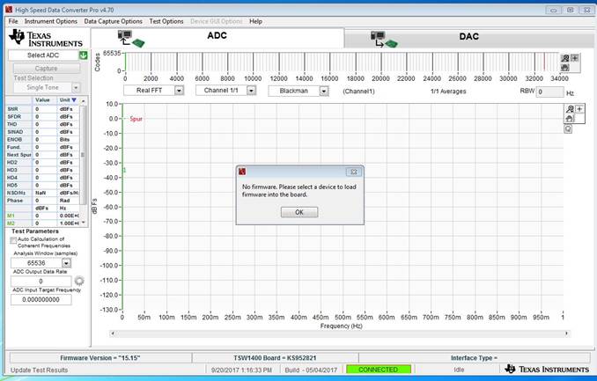Click the Texas Instruments logo in status bar

[x=547, y=370]
